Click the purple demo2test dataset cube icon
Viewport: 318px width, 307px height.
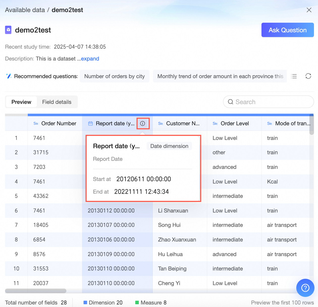pos(8,30)
